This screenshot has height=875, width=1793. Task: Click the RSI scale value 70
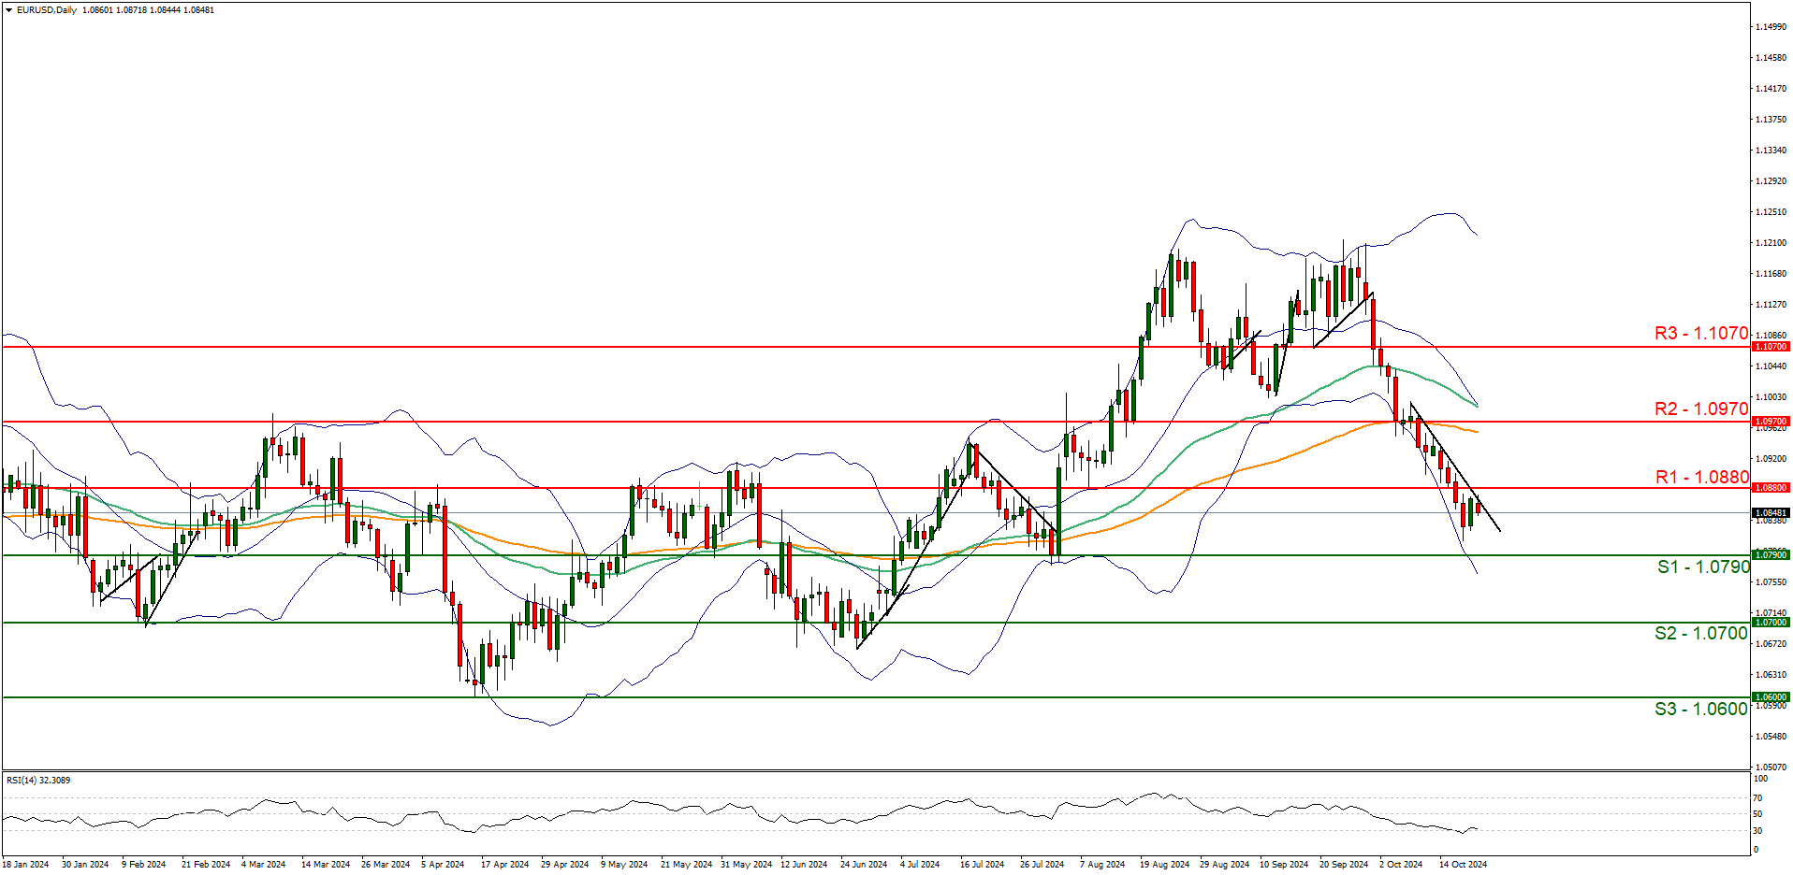(x=1757, y=798)
